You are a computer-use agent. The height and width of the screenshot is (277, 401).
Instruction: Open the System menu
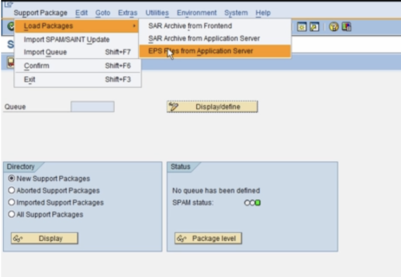pos(236,13)
